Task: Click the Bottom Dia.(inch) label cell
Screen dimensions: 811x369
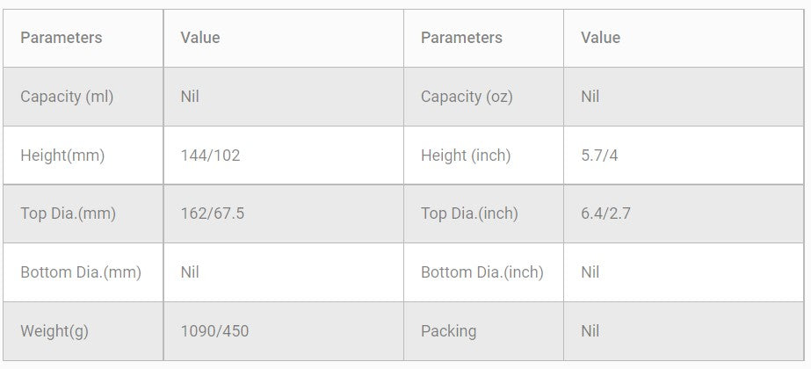Action: 482,272
